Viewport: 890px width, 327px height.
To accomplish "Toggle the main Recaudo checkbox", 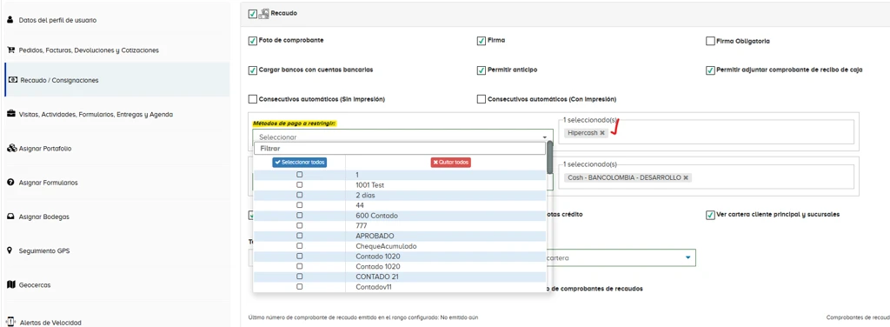I will [x=253, y=14].
